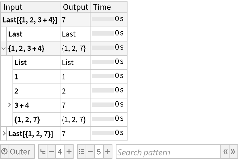Increase depth level above 4
This screenshot has width=238, height=160.
(69, 152)
